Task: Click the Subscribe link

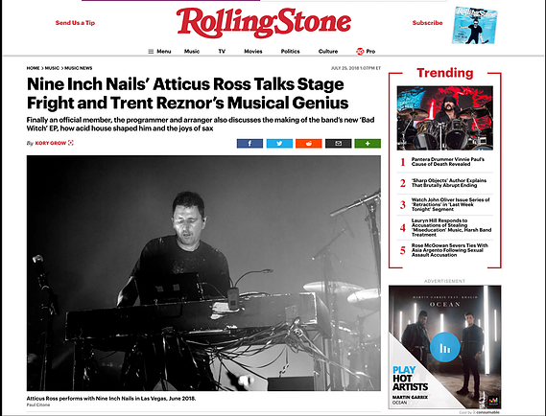Action: (x=427, y=23)
